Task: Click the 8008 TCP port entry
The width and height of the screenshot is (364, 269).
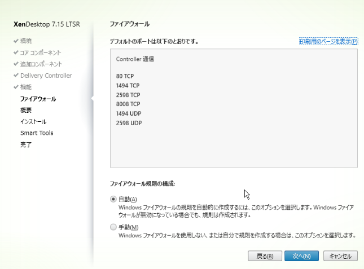Action: (x=128, y=104)
